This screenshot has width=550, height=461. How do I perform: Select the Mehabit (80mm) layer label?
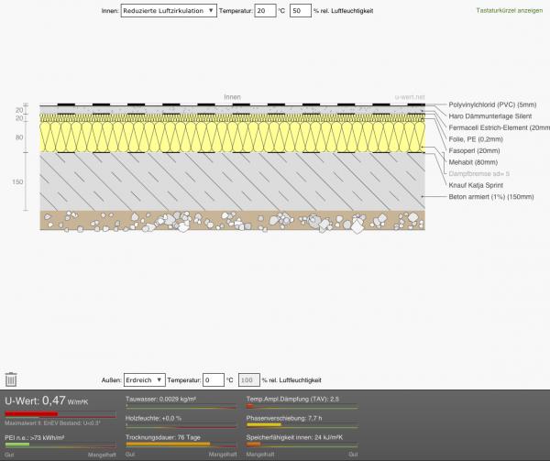[x=475, y=161]
